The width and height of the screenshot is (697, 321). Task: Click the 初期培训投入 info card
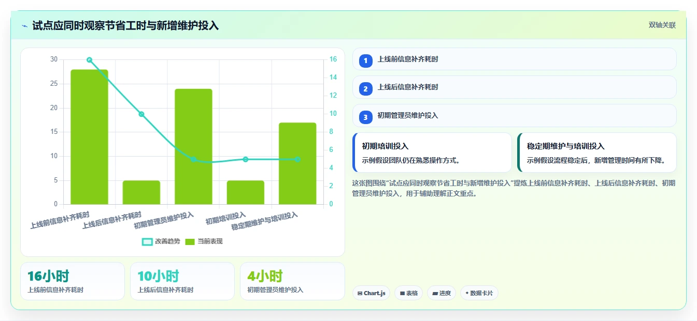[432, 152]
